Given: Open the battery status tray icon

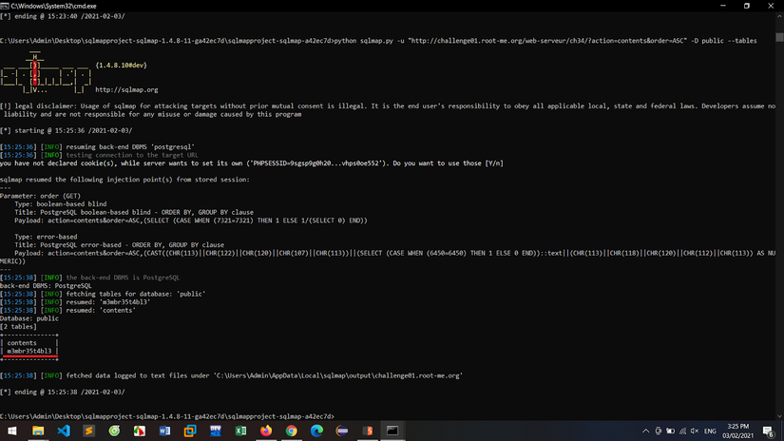Looking at the screenshot, I should click(x=671, y=431).
